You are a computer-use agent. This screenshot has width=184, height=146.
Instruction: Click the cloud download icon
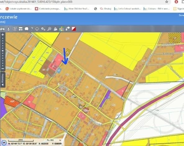[x=37, y=29]
